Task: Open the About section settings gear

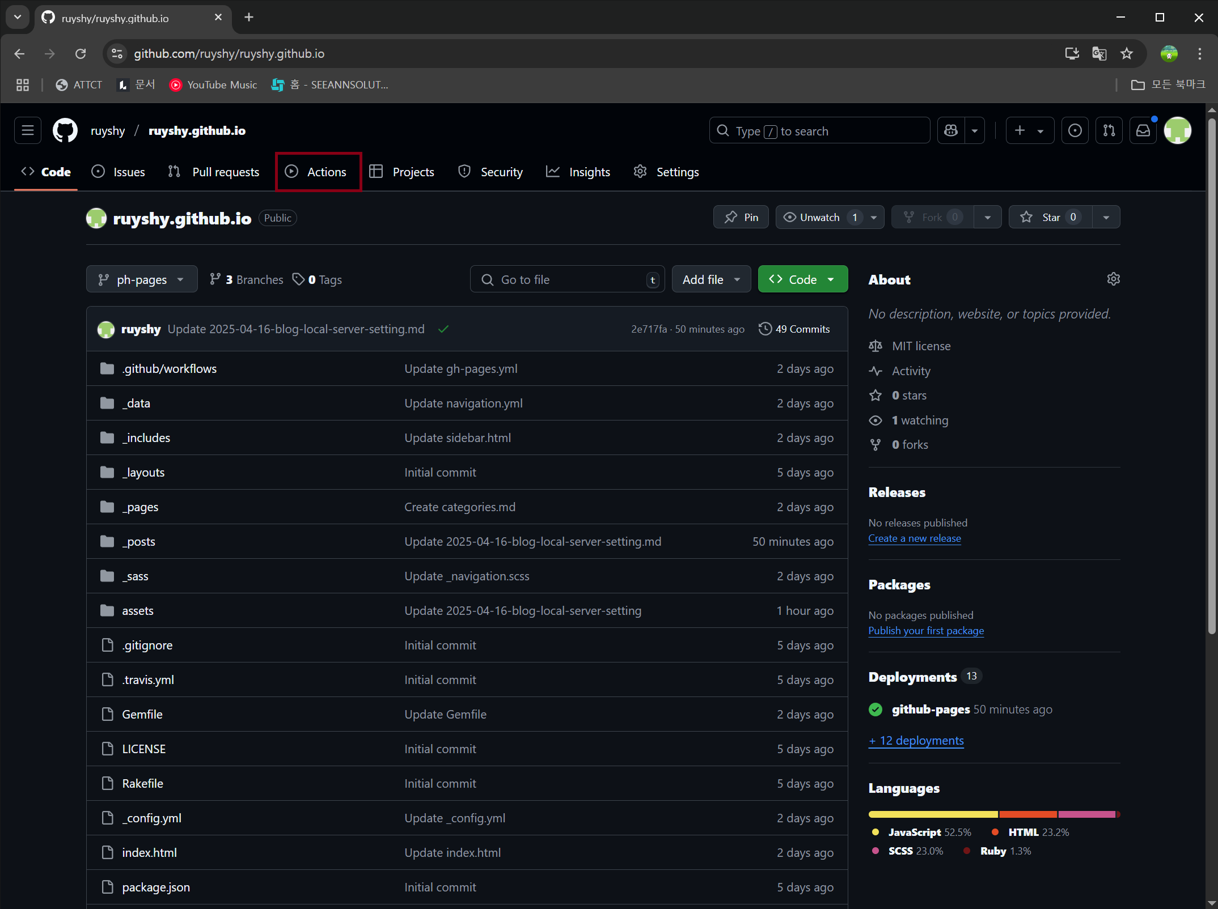Action: (1113, 279)
